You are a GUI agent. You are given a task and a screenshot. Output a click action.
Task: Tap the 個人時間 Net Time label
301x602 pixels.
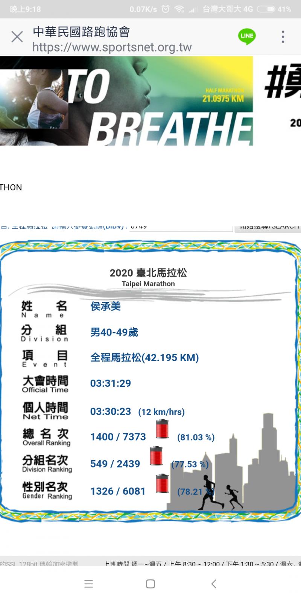45,410
